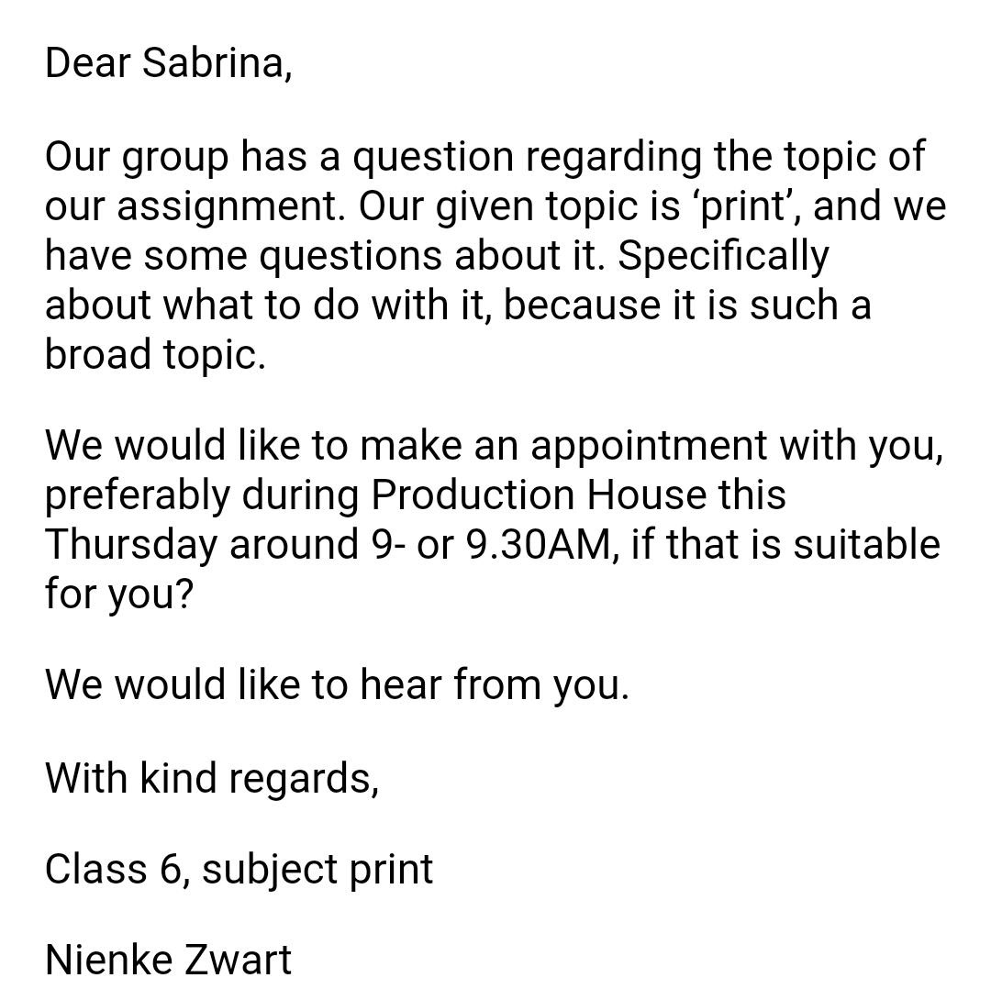991x1000 pixels.
Task: Click the closing 'With kind regards,'
Action: [x=212, y=779]
